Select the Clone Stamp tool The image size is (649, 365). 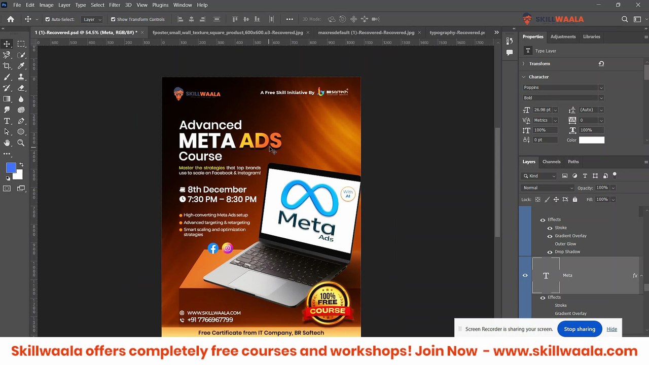coord(21,77)
